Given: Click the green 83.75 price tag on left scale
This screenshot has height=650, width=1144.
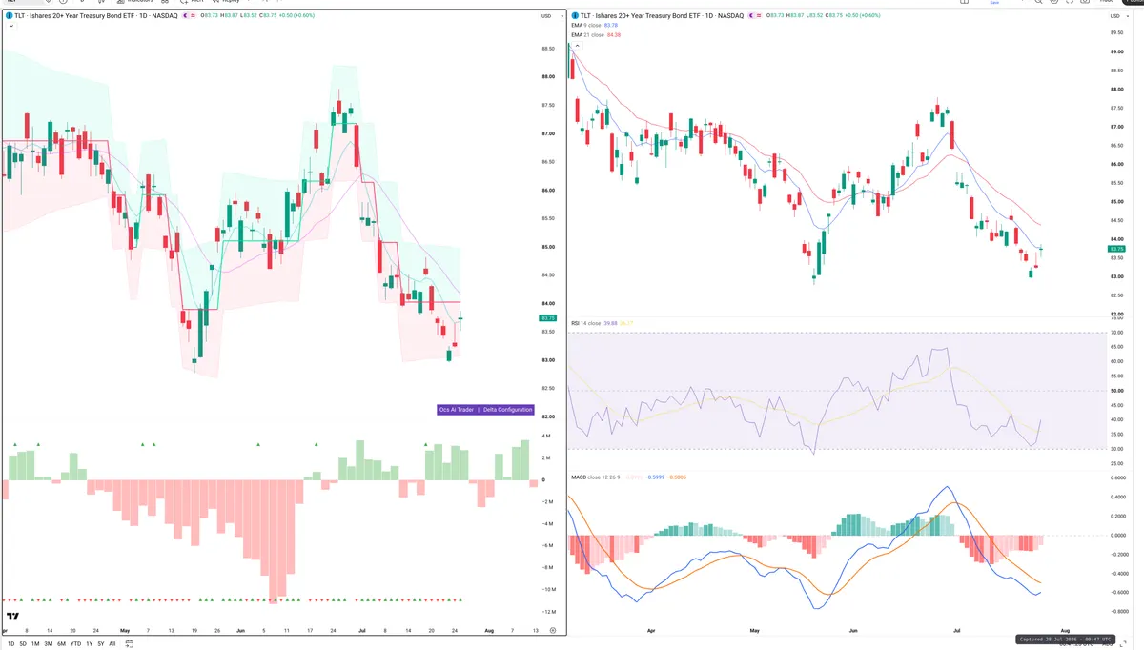Looking at the screenshot, I should coord(548,318).
